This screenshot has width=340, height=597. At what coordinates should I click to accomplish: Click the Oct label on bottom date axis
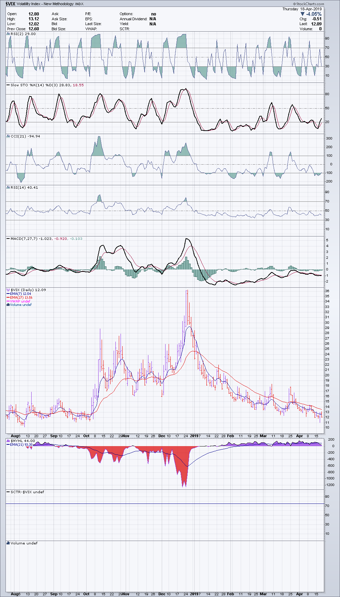tap(87, 594)
